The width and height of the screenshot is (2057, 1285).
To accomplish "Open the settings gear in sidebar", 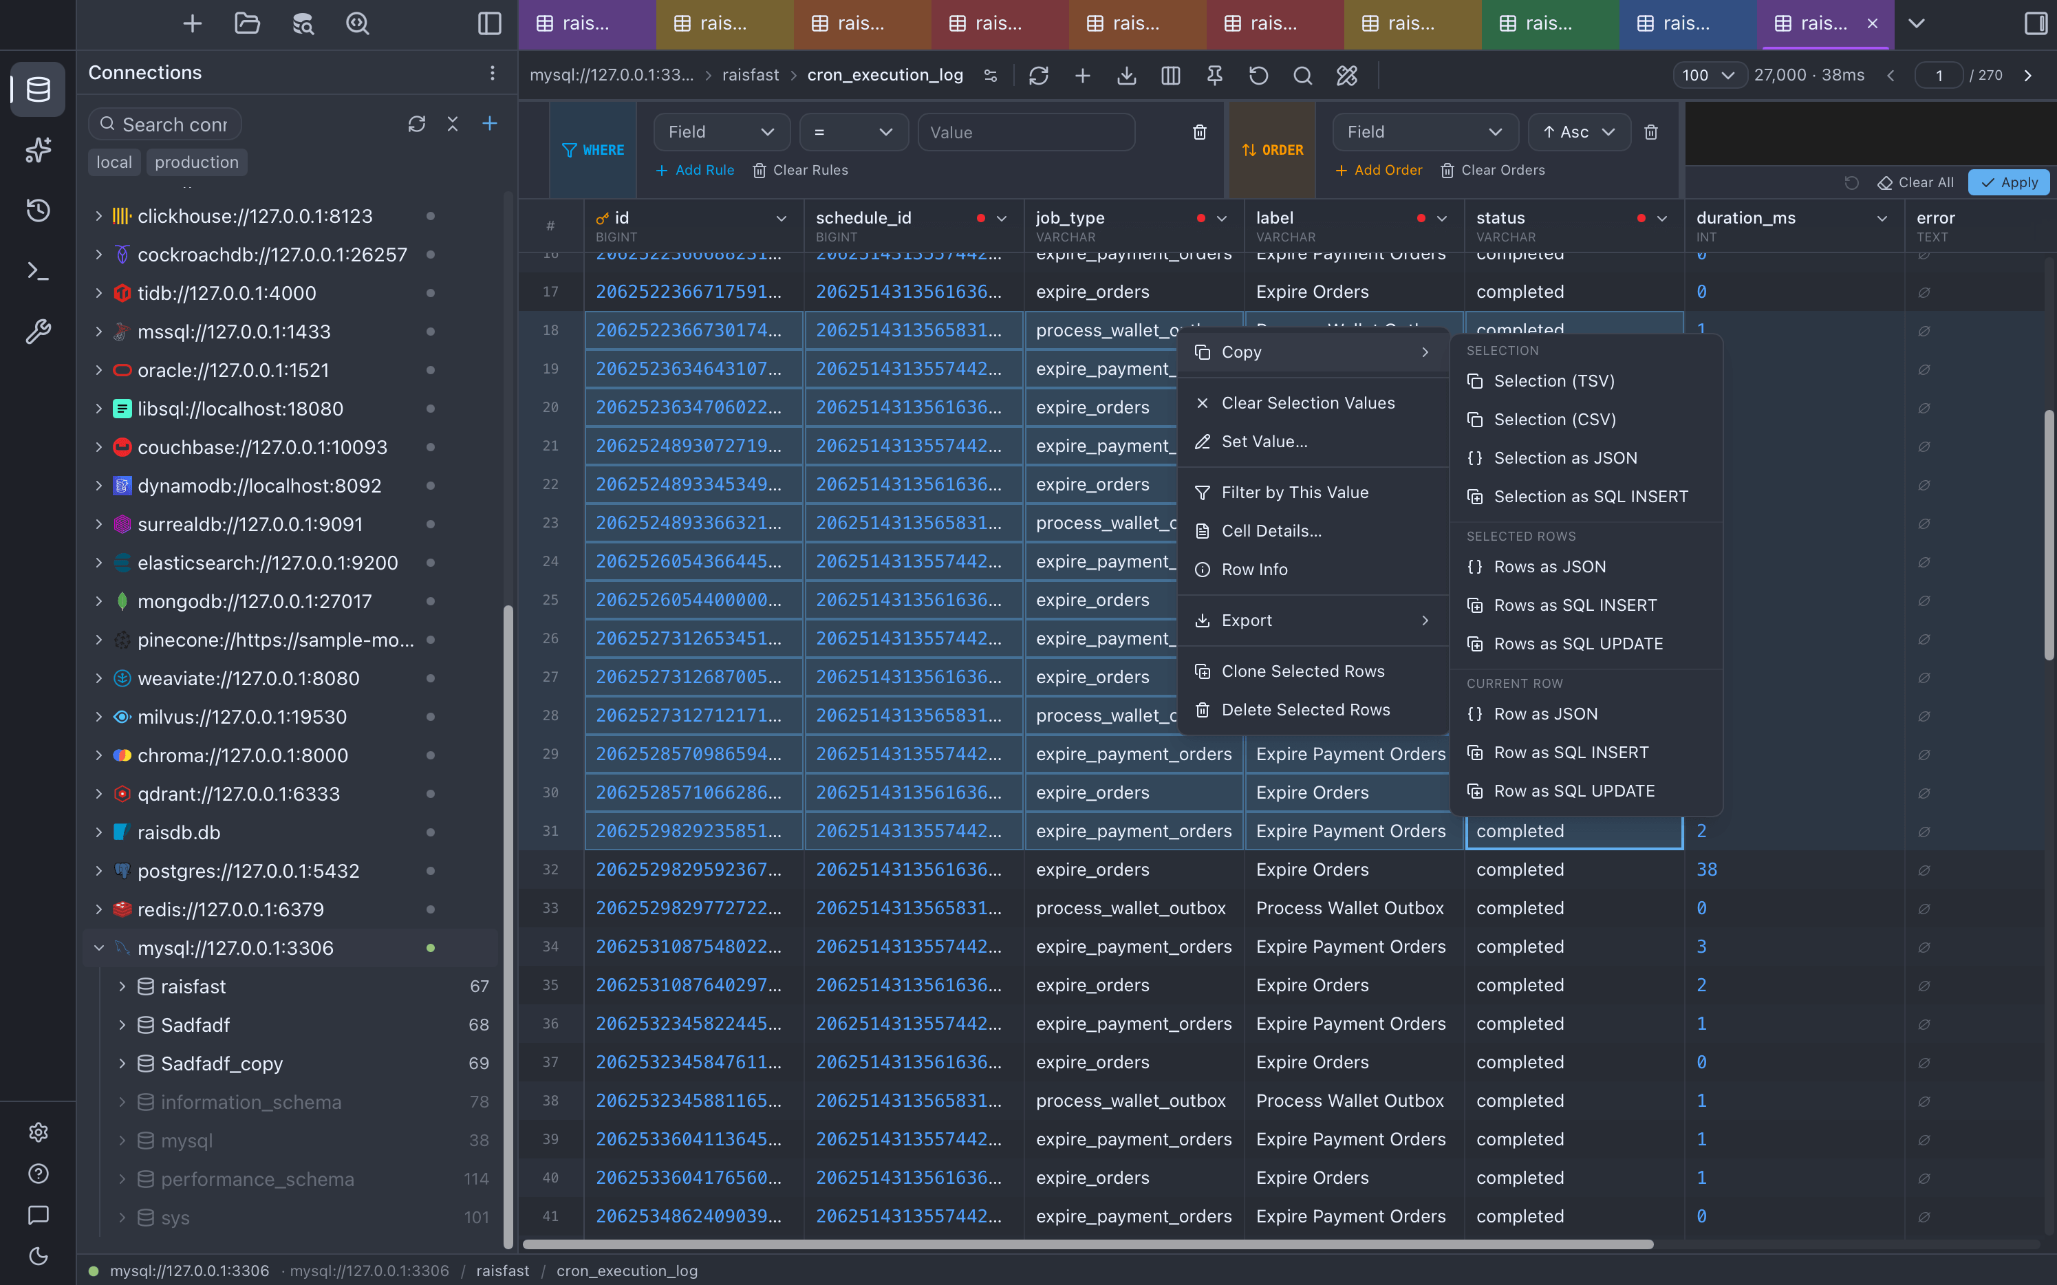I will (37, 1132).
